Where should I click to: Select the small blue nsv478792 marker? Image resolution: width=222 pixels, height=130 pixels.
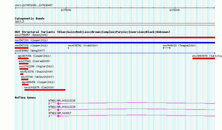tap(68, 48)
